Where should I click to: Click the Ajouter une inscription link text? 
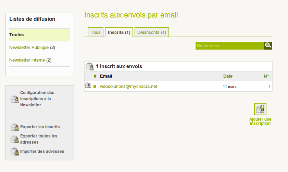260,121
